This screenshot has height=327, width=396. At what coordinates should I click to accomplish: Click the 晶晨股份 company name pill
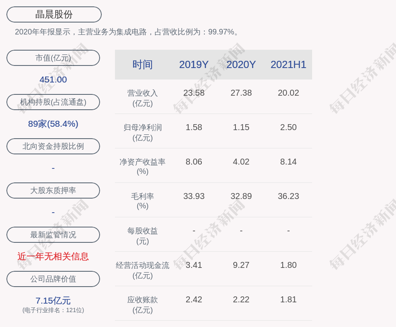[54, 14]
